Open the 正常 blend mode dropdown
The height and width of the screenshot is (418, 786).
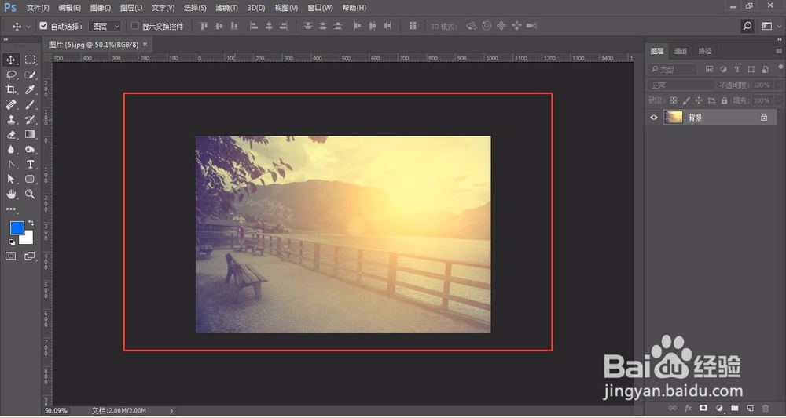click(681, 85)
